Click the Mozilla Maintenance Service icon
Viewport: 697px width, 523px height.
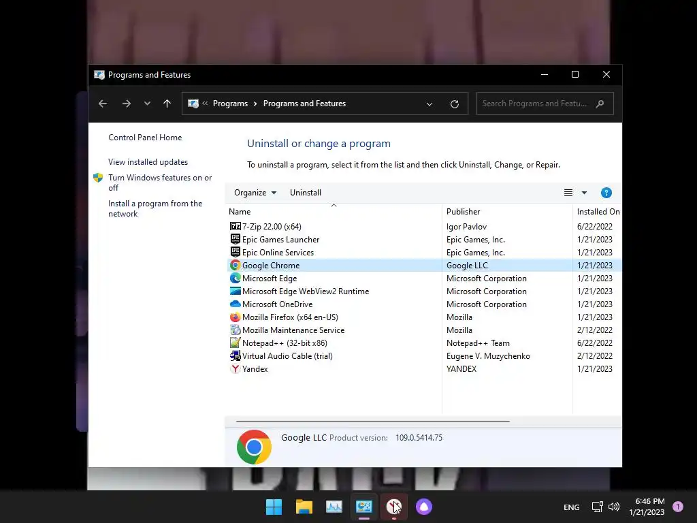pos(235,330)
